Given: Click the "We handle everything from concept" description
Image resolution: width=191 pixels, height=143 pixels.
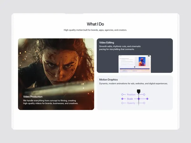Looking at the screenshot, I should click(51, 102).
